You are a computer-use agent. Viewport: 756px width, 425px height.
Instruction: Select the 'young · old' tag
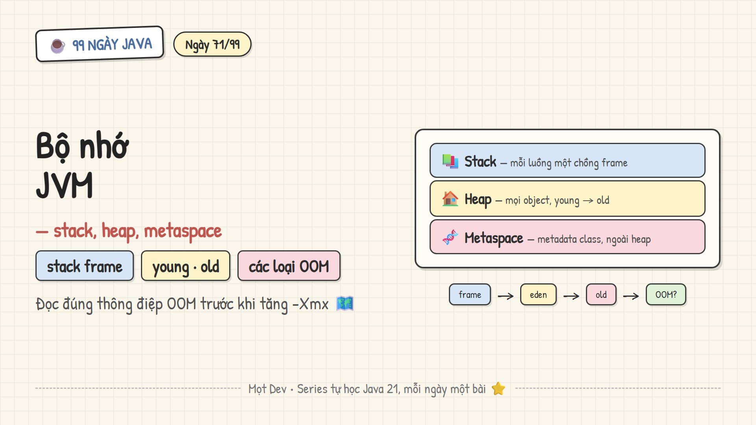point(185,266)
